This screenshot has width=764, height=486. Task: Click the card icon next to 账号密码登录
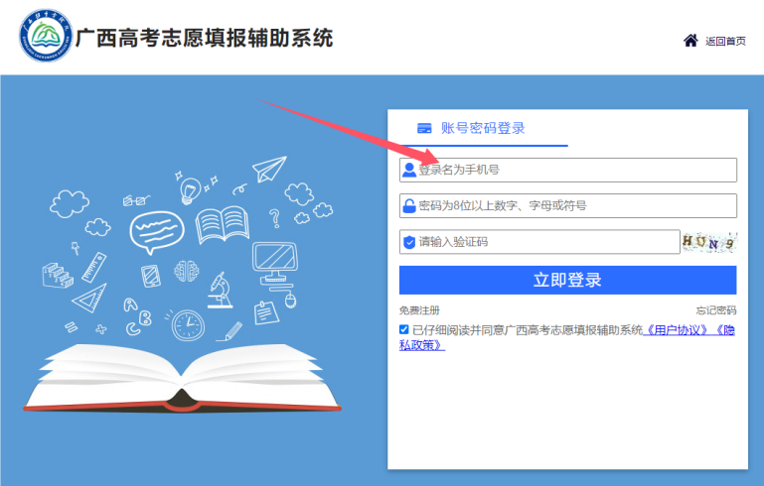click(x=424, y=128)
